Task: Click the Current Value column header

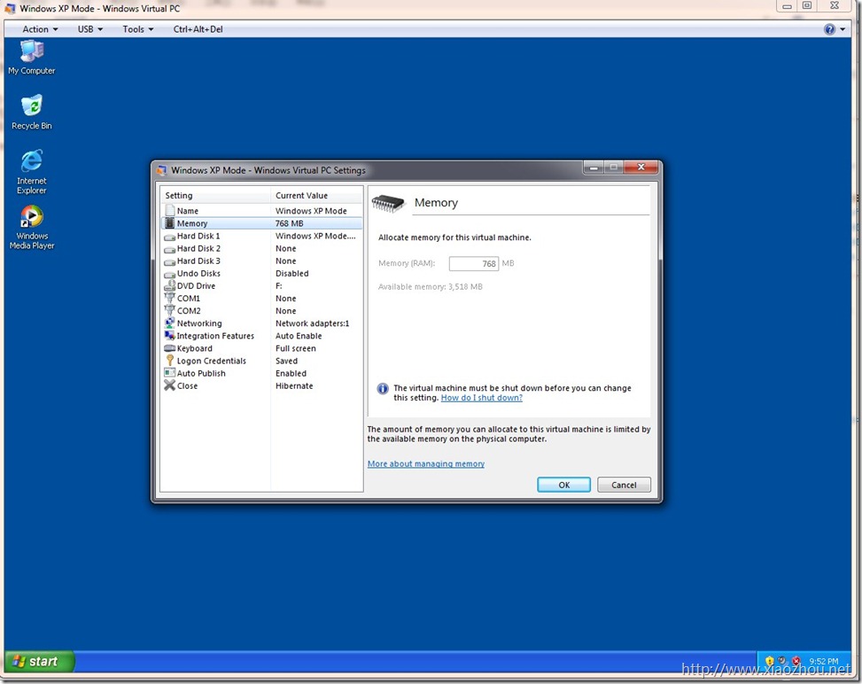Action: (x=316, y=195)
